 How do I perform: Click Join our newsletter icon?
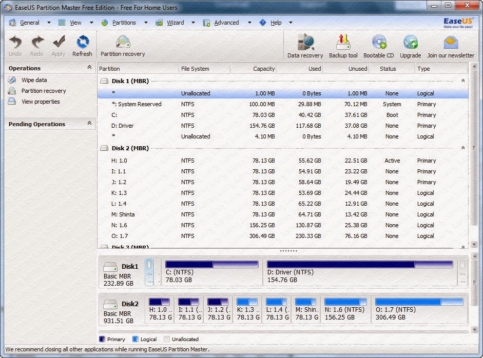coord(451,43)
